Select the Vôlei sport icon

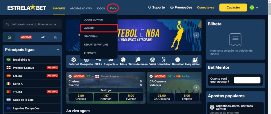tap(152, 62)
